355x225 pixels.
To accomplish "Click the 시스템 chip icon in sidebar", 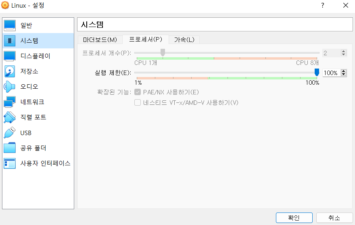I will coord(10,41).
